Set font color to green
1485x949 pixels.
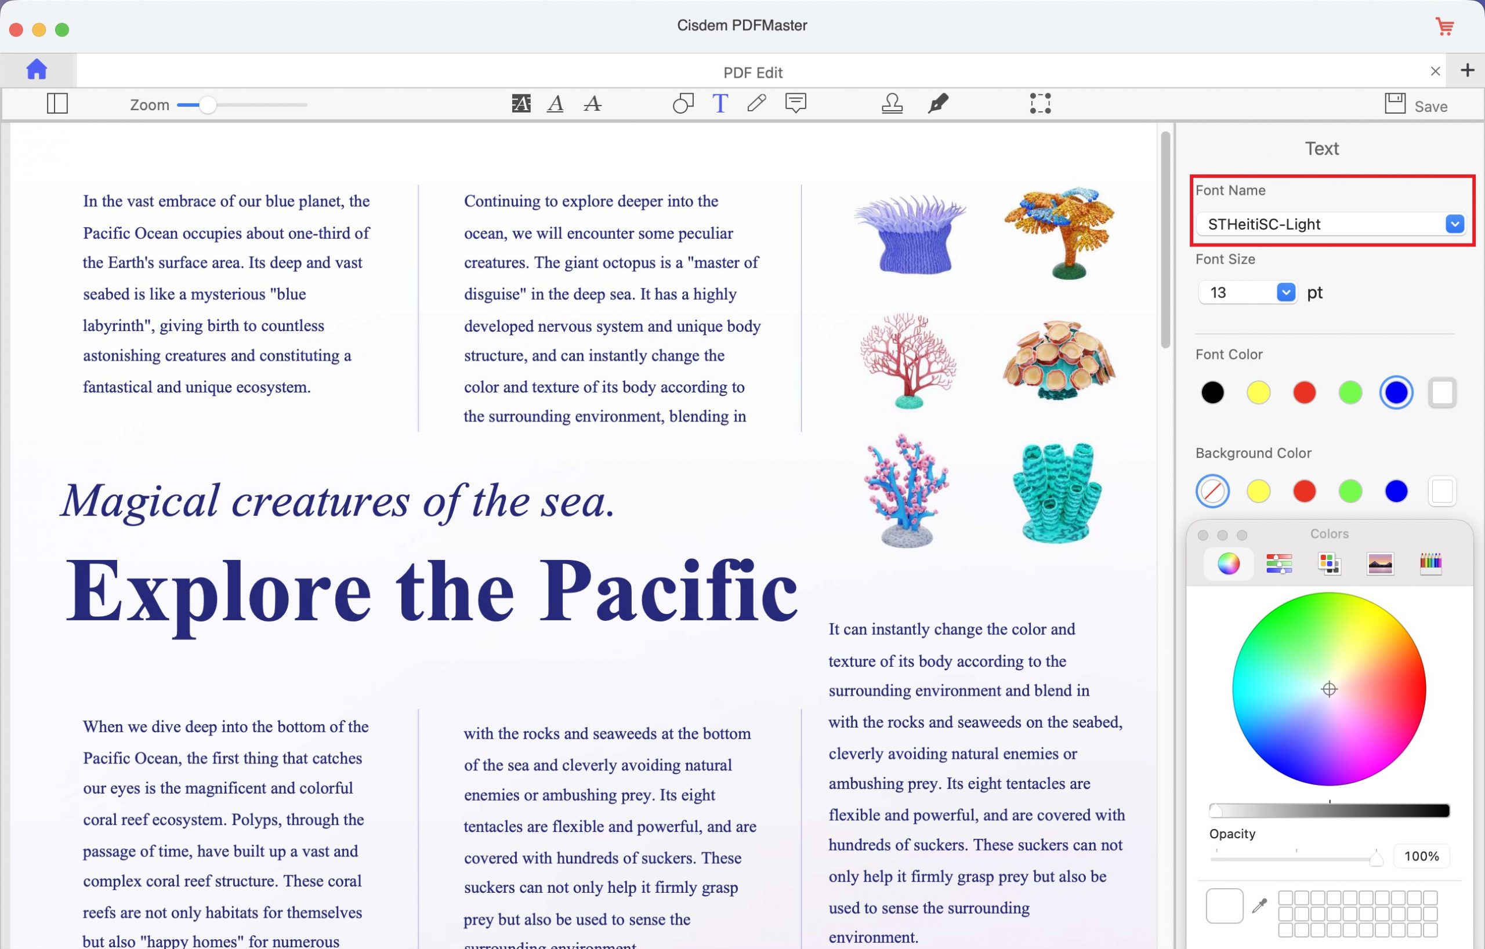point(1350,392)
